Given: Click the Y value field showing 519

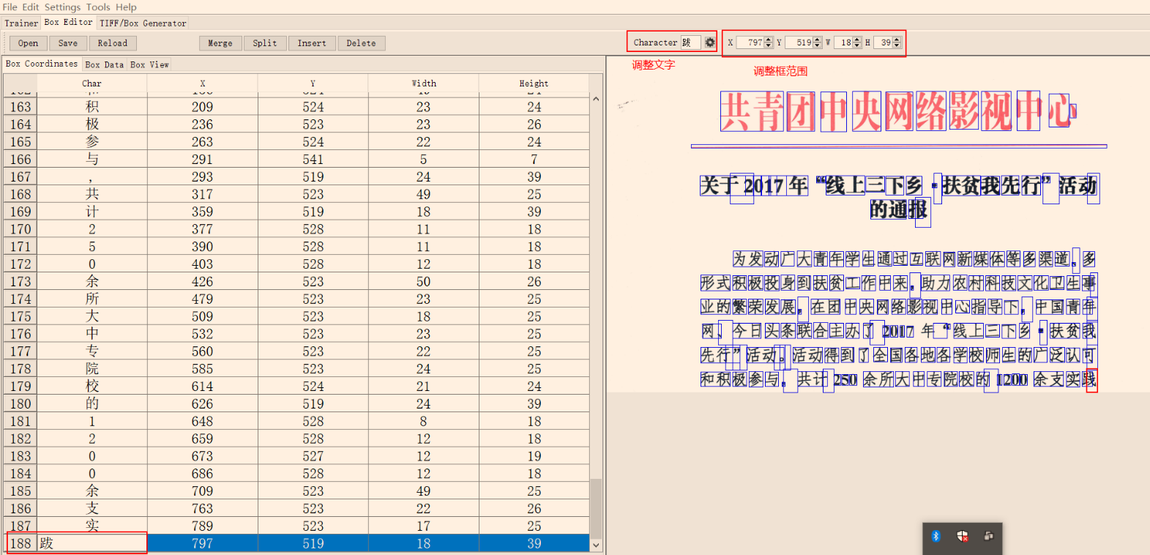Looking at the screenshot, I should pyautogui.click(x=799, y=42).
